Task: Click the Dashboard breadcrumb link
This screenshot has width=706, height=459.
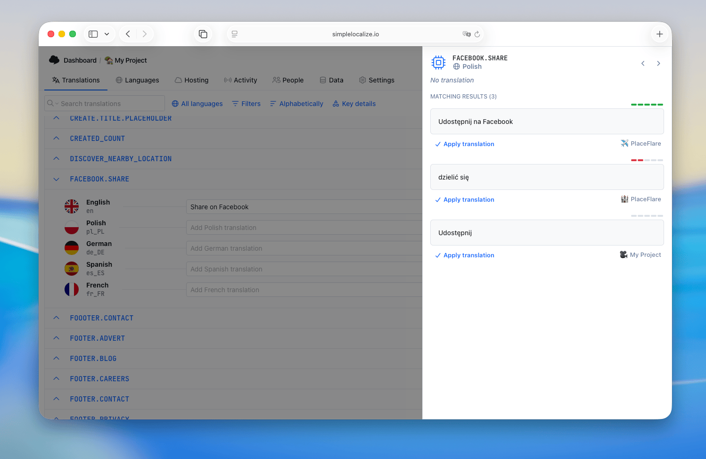Action: tap(80, 60)
